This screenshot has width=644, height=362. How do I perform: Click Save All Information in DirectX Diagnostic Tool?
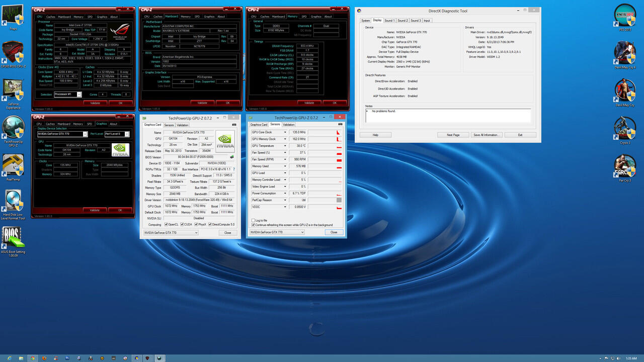[487, 135]
